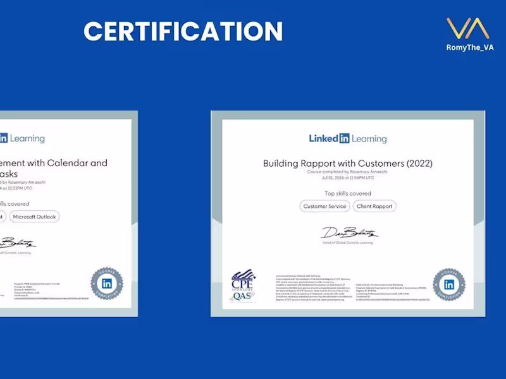This screenshot has height=379, width=506.
Task: Click the 'at 10:51PM UTC' timestamp on left certificate
Action: [17, 188]
